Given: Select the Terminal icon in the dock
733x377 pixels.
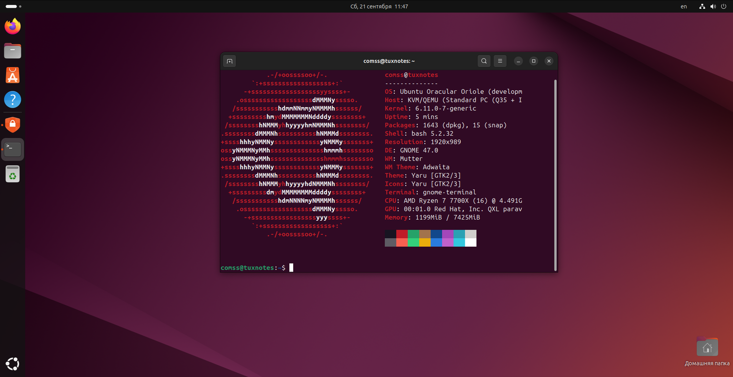Looking at the screenshot, I should click(13, 149).
